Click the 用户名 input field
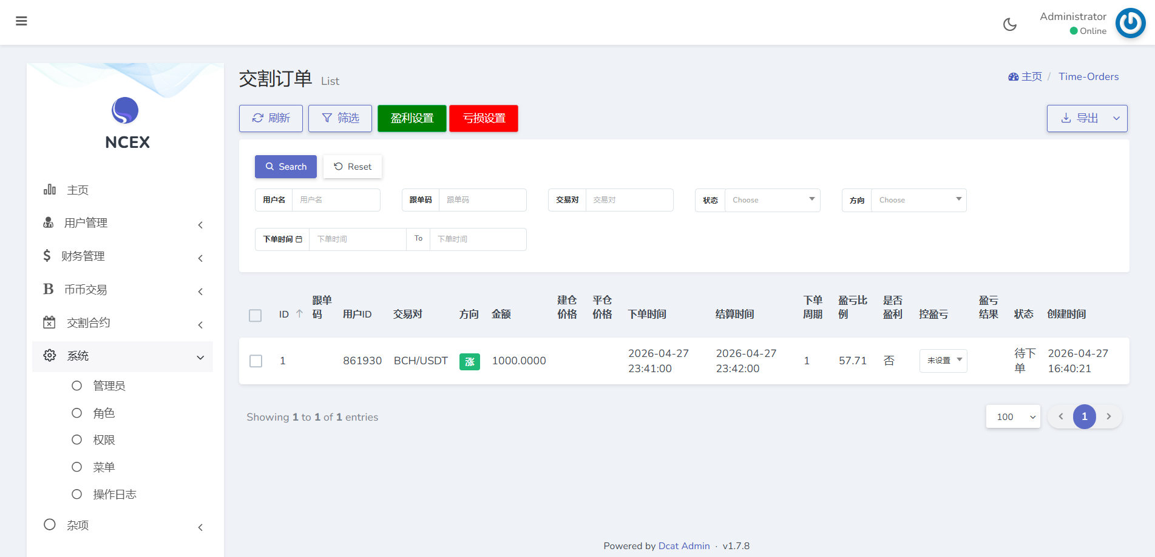Image resolution: width=1155 pixels, height=557 pixels. coord(336,200)
